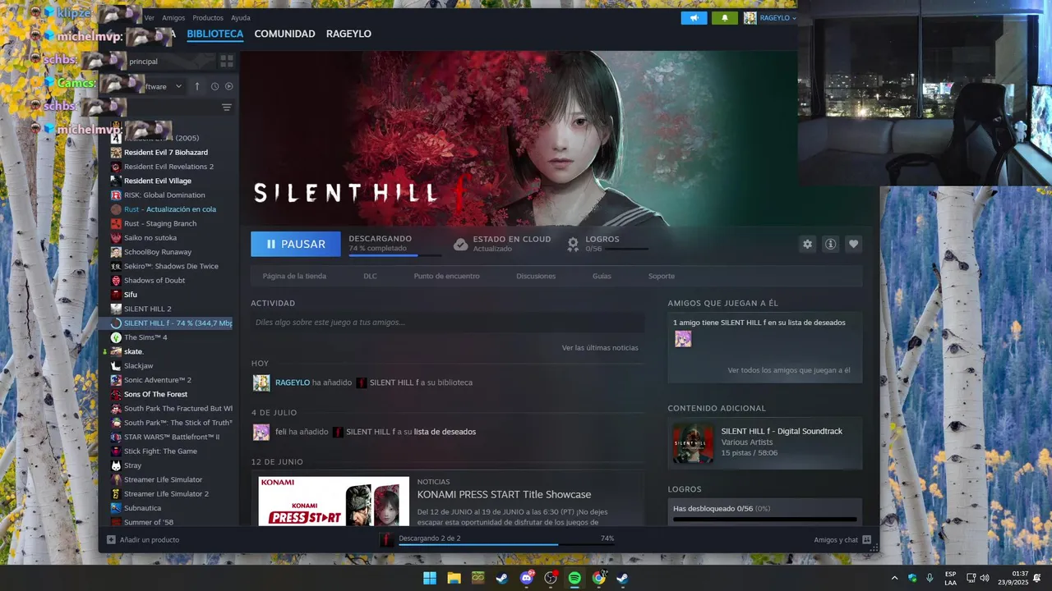Click feli's avatar in the wishlist panel

tap(683, 339)
